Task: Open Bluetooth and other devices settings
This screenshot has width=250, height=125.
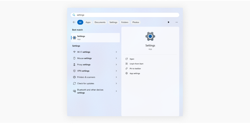Action: tap(95, 91)
